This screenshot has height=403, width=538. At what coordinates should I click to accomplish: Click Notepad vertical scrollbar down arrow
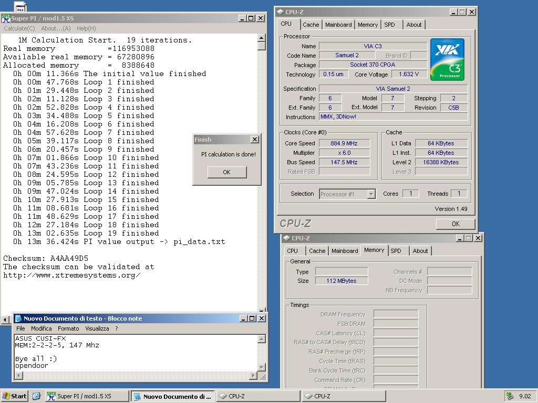pyautogui.click(x=262, y=367)
